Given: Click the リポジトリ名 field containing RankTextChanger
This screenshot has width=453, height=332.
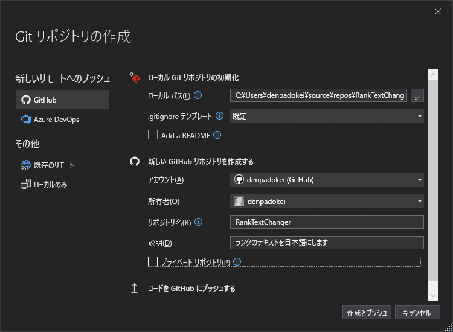Looking at the screenshot, I should tap(327, 222).
